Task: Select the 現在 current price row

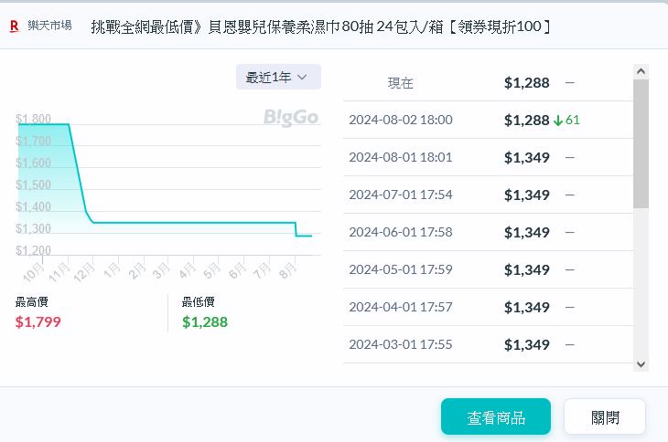Action: click(x=487, y=83)
